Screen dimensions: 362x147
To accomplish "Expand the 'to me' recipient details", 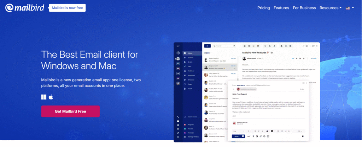I will 259,58.
